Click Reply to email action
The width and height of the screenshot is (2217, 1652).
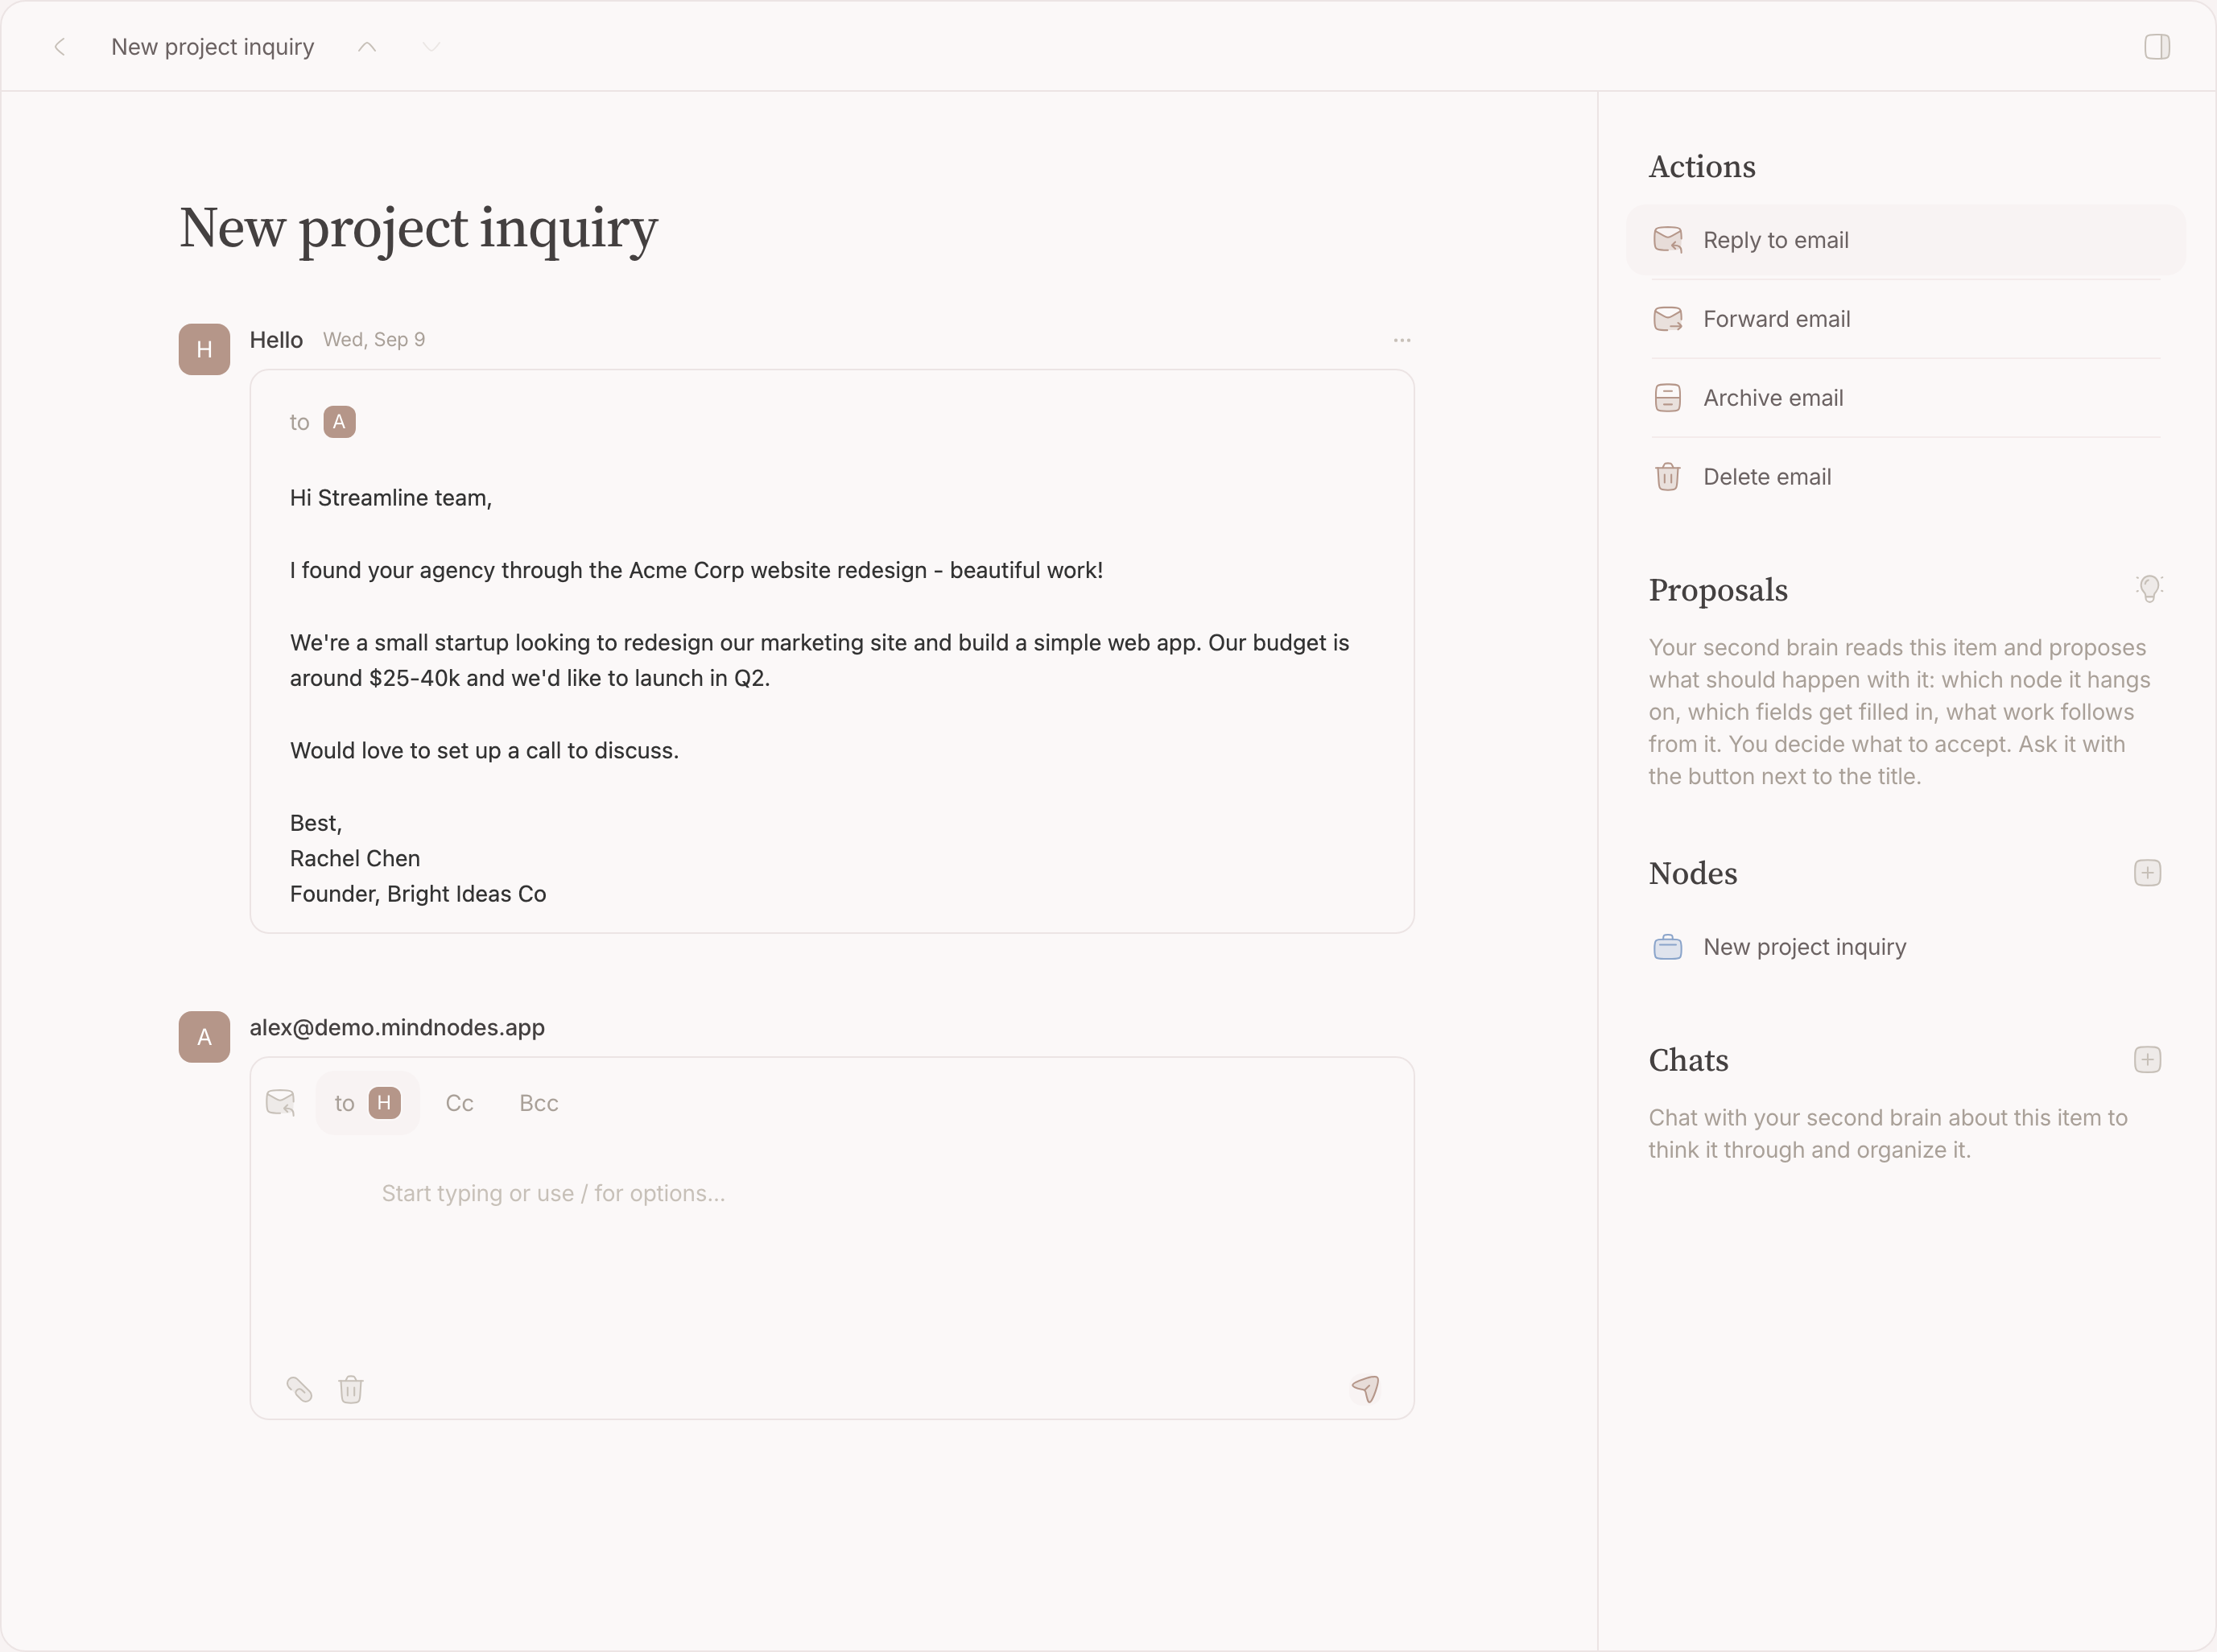pos(1905,240)
